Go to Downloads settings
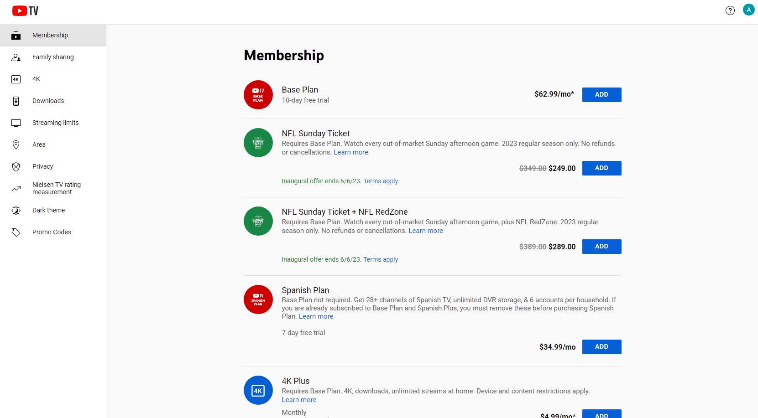 tap(53, 101)
